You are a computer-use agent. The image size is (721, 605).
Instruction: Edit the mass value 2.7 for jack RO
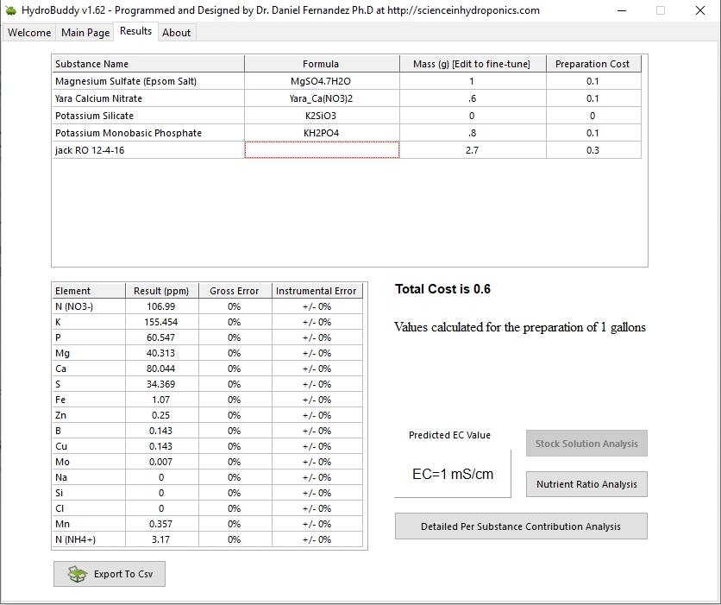click(473, 150)
